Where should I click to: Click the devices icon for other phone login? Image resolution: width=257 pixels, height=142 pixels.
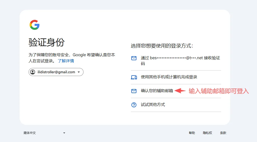click(134, 77)
